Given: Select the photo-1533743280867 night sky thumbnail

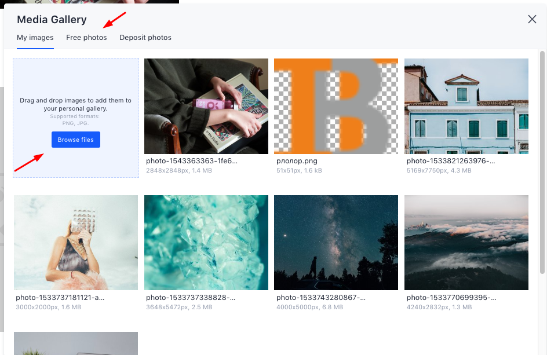Looking at the screenshot, I should (x=336, y=243).
